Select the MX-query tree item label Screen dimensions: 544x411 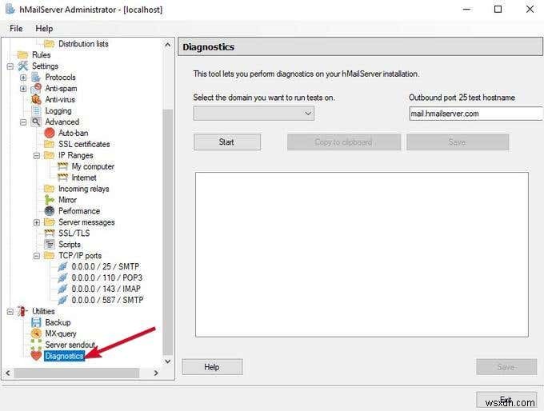coord(61,333)
